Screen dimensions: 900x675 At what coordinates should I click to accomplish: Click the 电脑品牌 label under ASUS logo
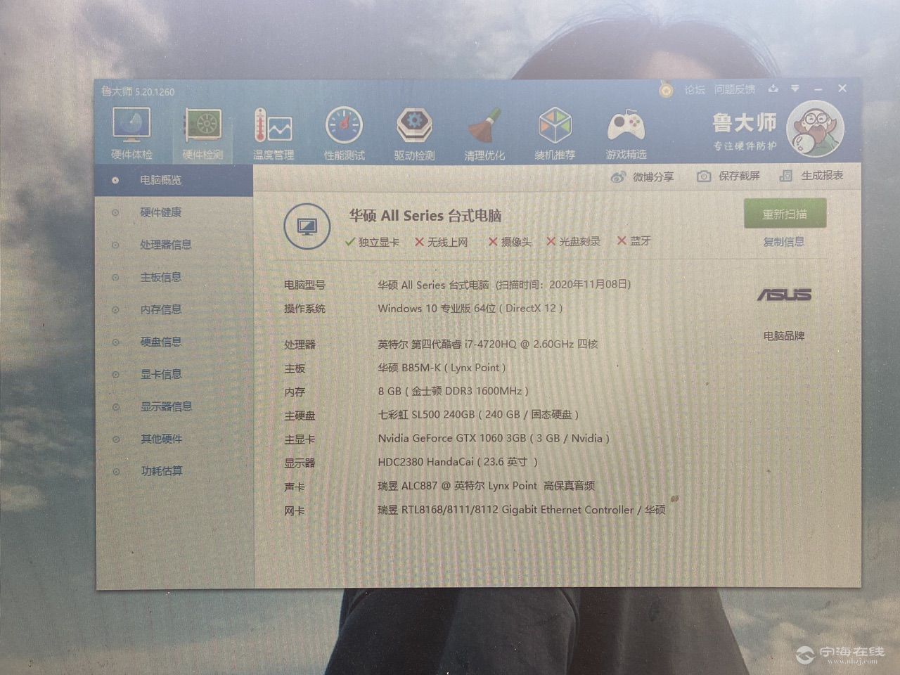(x=784, y=336)
